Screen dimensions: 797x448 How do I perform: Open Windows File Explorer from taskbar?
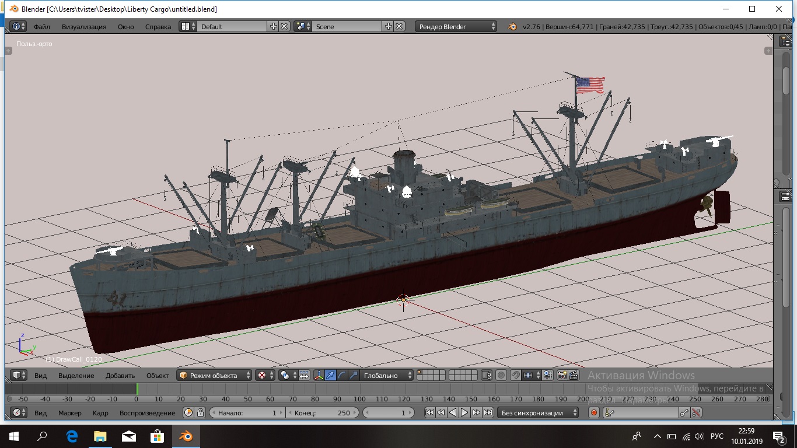click(x=100, y=436)
